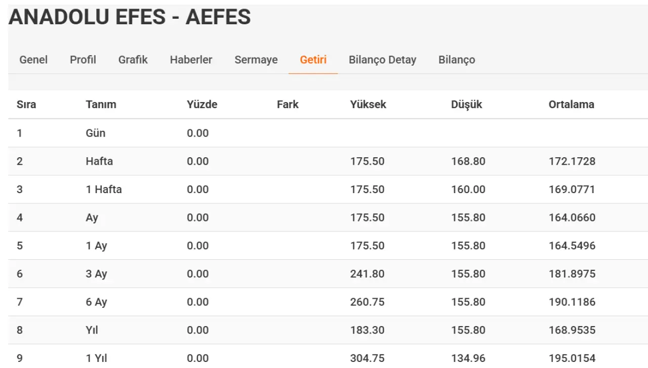The image size is (648, 368).
Task: Click the Tanım column header
Action: (101, 105)
